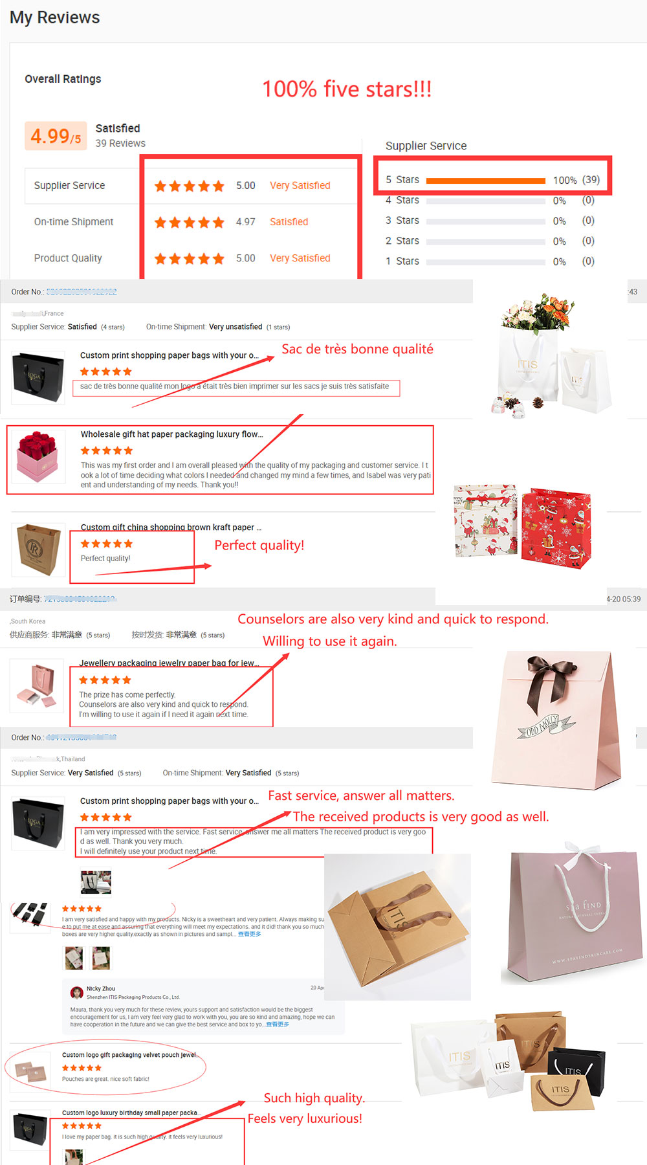Open the jewellery packaging product thumbnail
Screen dimensions: 647x1165
click(37, 685)
